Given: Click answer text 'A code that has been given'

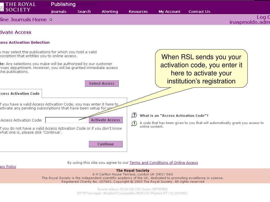Looking at the screenshot, I should click(x=202, y=125).
